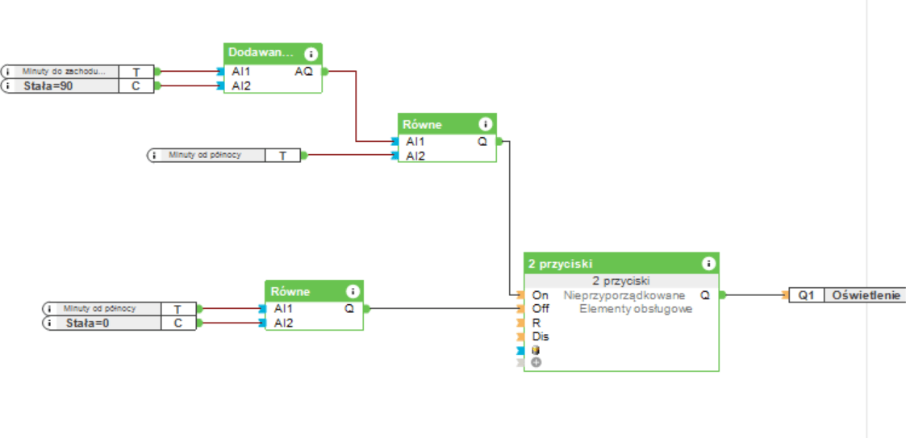Image resolution: width=906 pixels, height=438 pixels.
Task: Click the Dodawanie block title bar
Action: (x=261, y=52)
